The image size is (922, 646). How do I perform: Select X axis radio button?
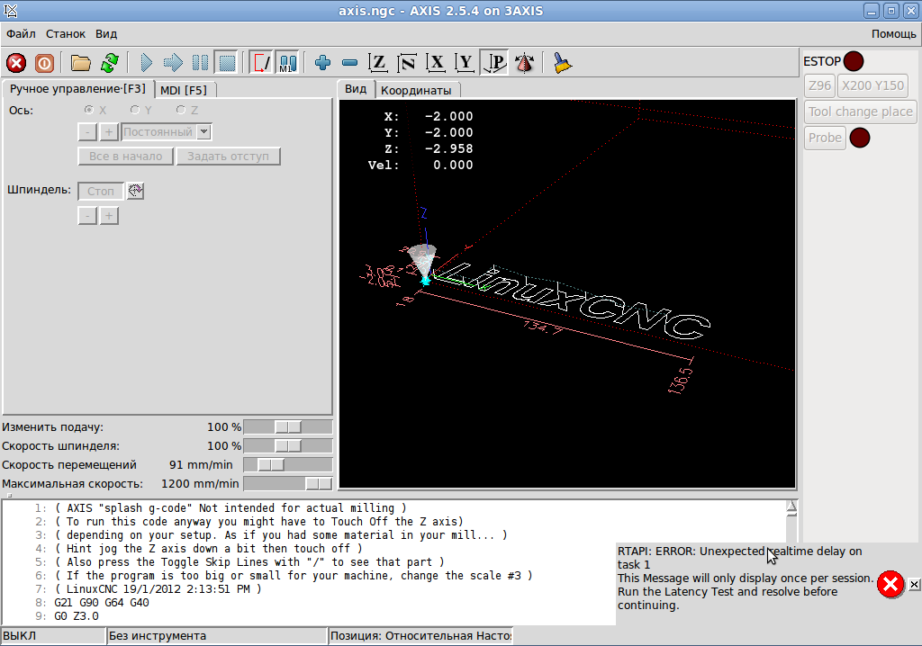(89, 110)
